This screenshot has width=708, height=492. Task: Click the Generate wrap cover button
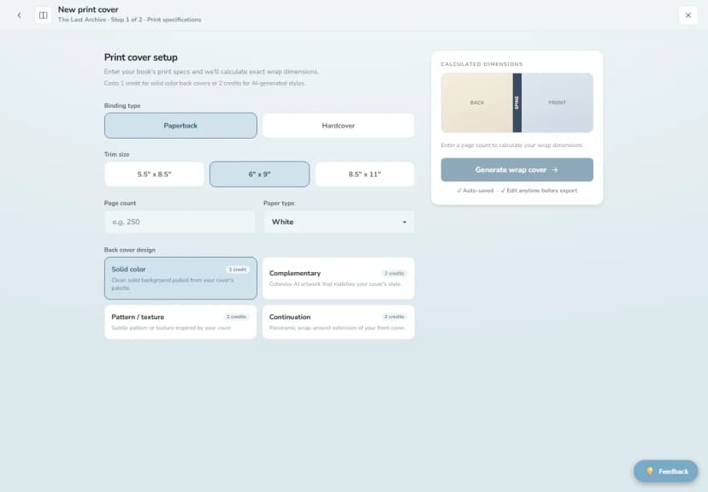click(x=517, y=170)
